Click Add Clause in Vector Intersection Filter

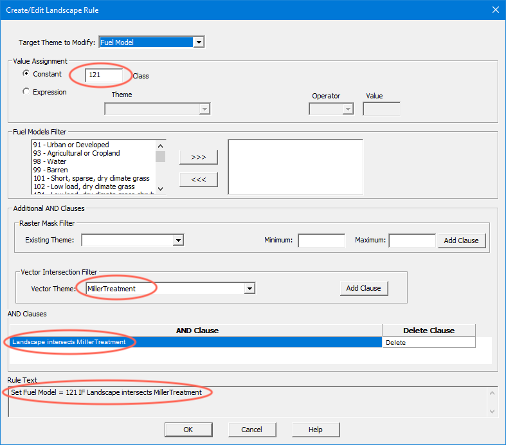(364, 288)
